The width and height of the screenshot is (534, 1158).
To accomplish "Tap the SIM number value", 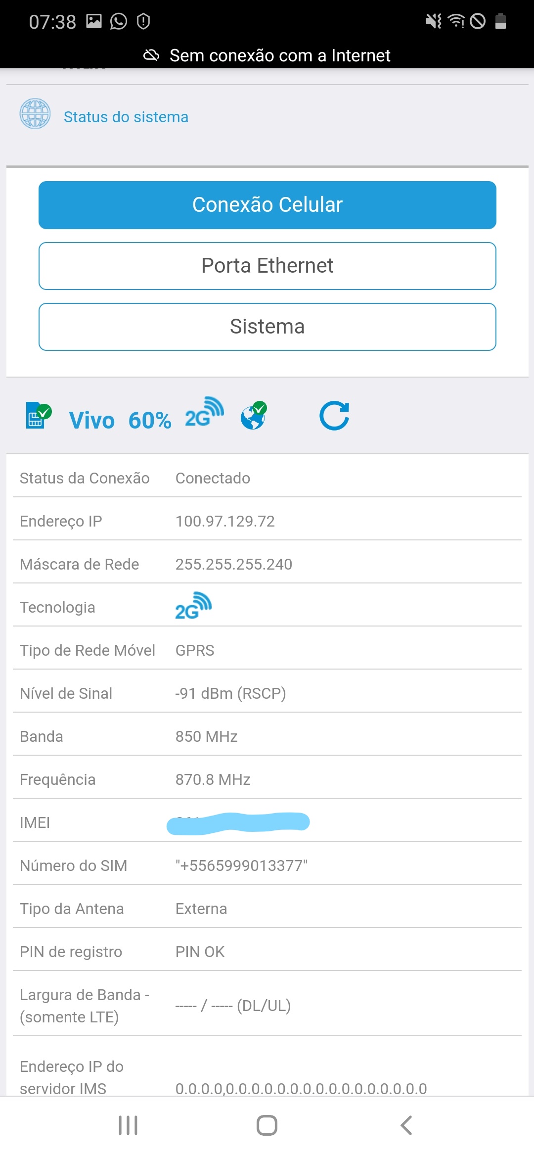I will [x=241, y=866].
